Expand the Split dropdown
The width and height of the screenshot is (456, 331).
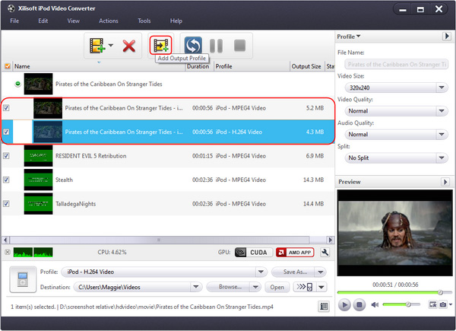coord(394,158)
